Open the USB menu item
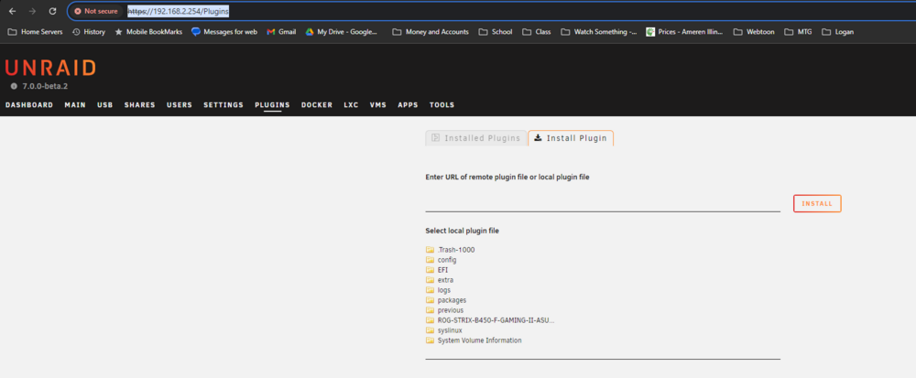The height and width of the screenshot is (378, 916). (x=105, y=105)
